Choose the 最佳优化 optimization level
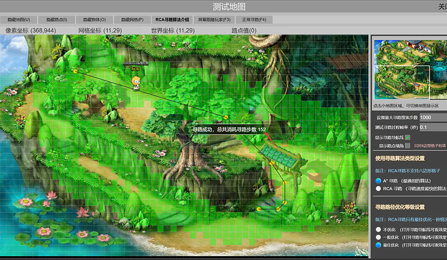Screen dimensions: 447x260 tap(378, 245)
